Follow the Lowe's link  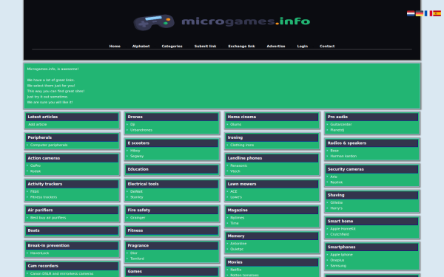point(236,197)
